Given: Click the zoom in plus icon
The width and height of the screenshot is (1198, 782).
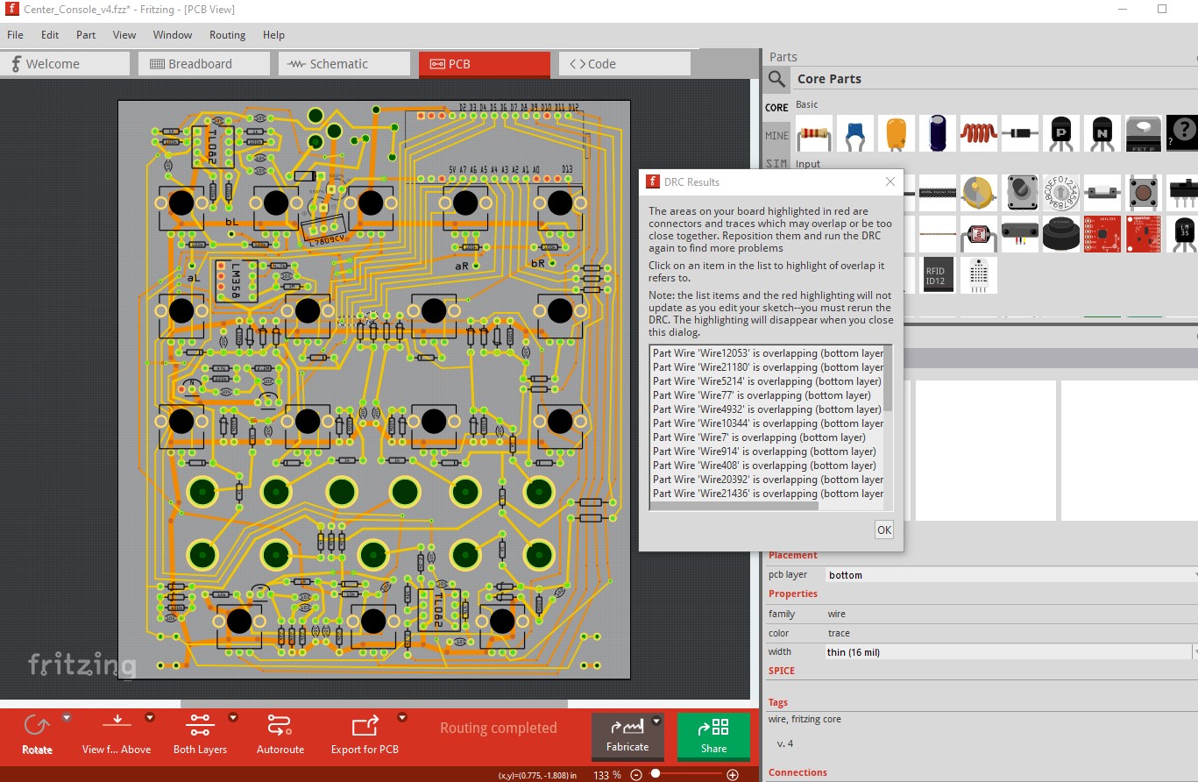Looking at the screenshot, I should point(733,775).
